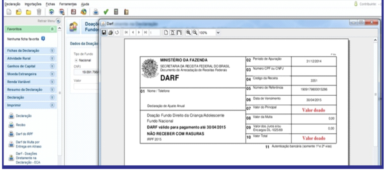The image size is (386, 171).
Task: Click the printer icon in main toolbar
Action: point(96,12)
